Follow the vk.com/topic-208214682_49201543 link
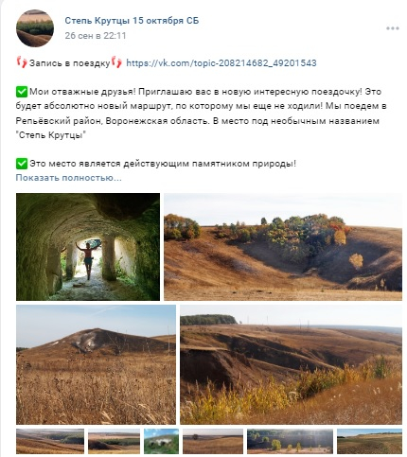 (x=221, y=63)
